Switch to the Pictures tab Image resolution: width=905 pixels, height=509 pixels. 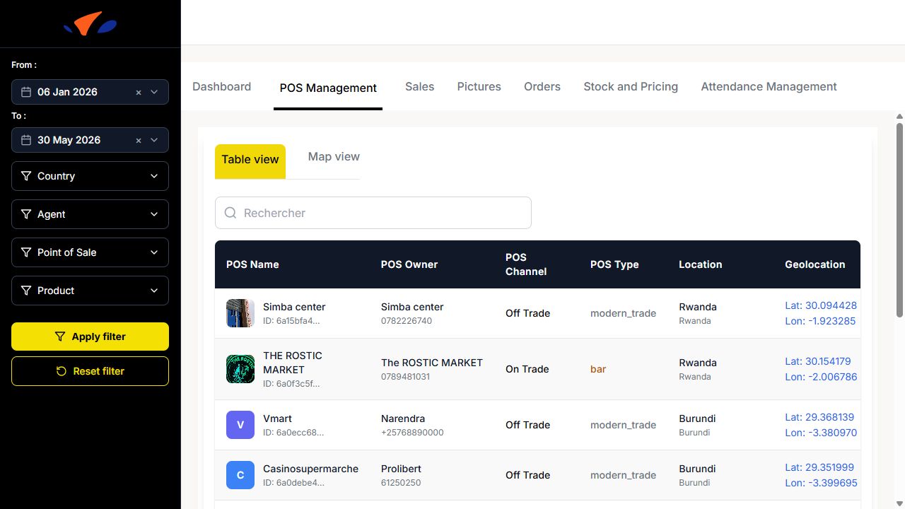coord(479,87)
